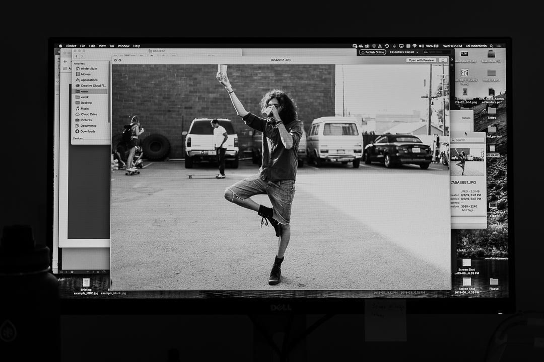Open Spotlight search magnifier in menu bar
The image size is (544, 362).
(x=492, y=46)
